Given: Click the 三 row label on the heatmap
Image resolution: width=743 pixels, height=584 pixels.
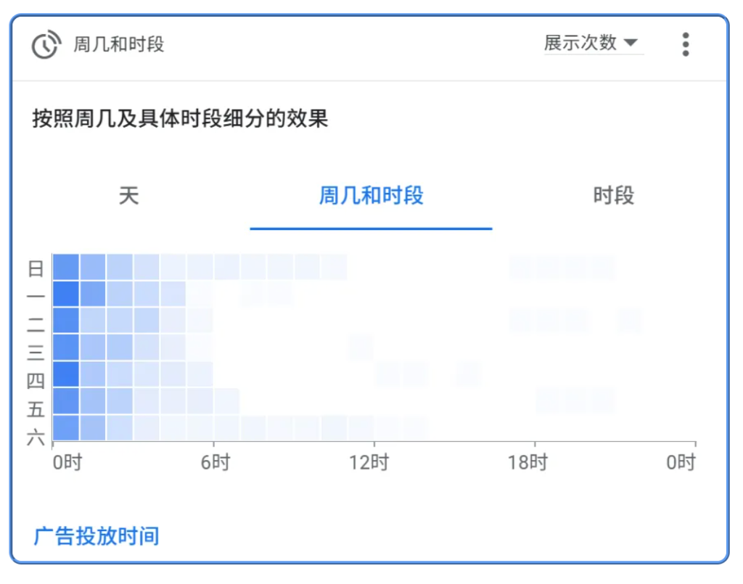Looking at the screenshot, I should (36, 353).
